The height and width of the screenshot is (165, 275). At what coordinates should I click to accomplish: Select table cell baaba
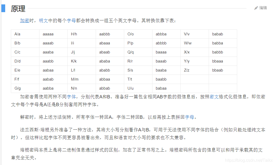point(166,70)
